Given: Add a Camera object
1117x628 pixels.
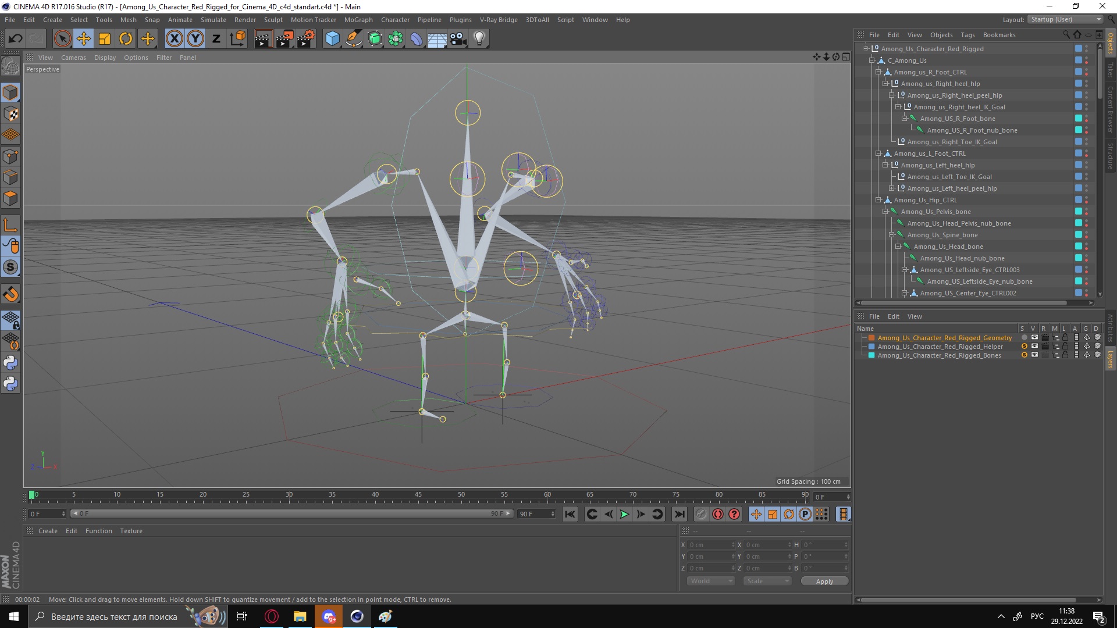Looking at the screenshot, I should (x=458, y=39).
